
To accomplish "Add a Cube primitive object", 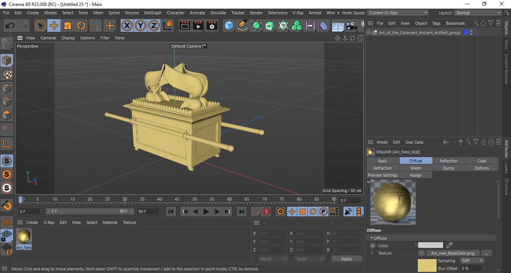I will 229,25.
